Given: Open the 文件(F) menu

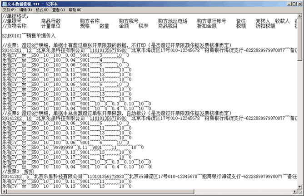Looking at the screenshot, I should pos(9,10).
